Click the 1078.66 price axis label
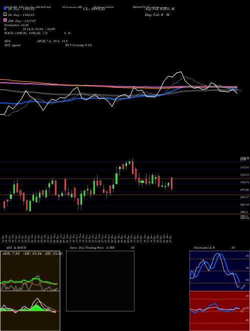The image size is (250, 331). (244, 190)
